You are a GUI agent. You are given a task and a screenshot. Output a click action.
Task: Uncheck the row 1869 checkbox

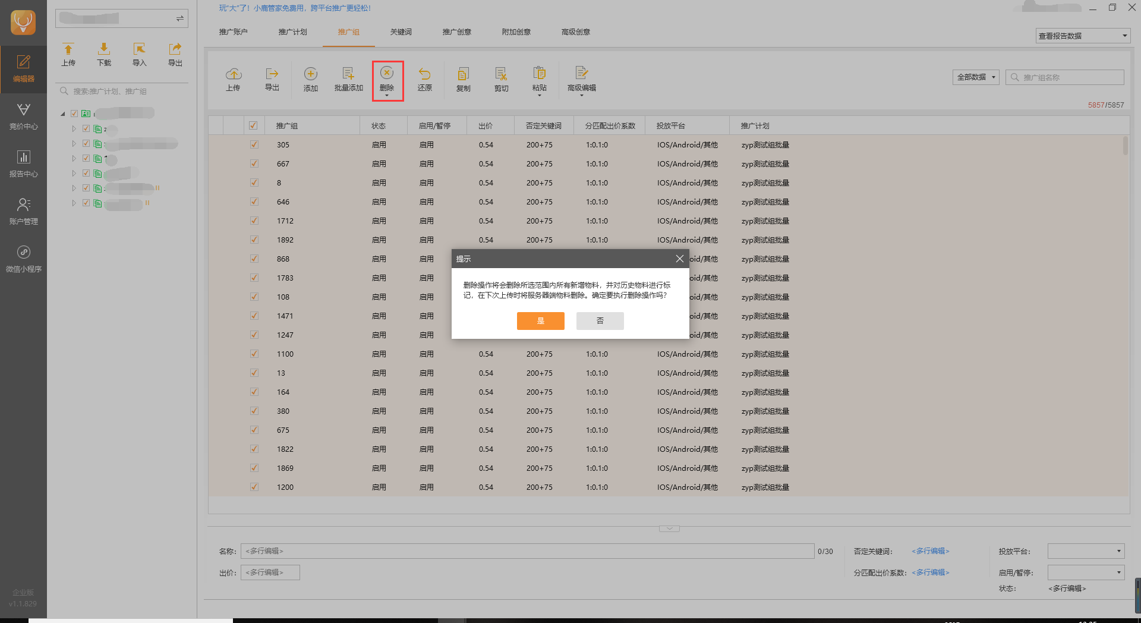(254, 468)
